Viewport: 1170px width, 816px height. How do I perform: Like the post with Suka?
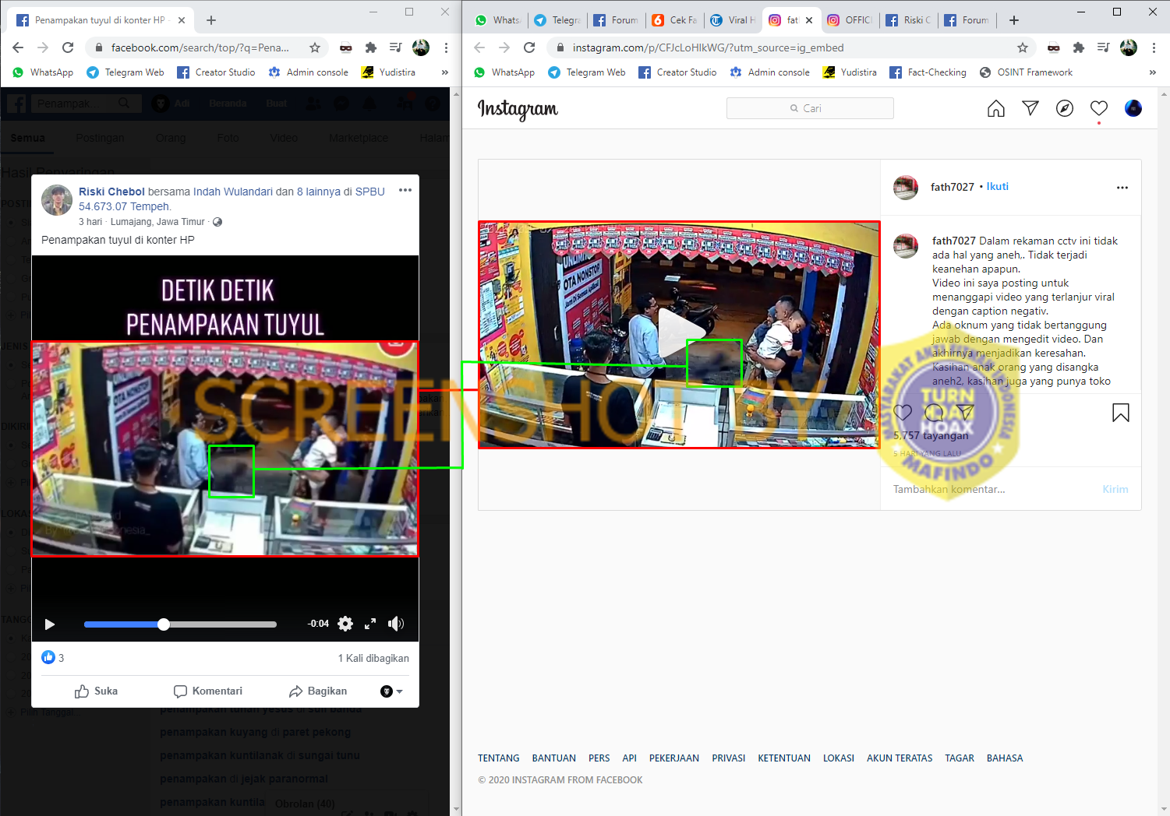pyautogui.click(x=96, y=691)
